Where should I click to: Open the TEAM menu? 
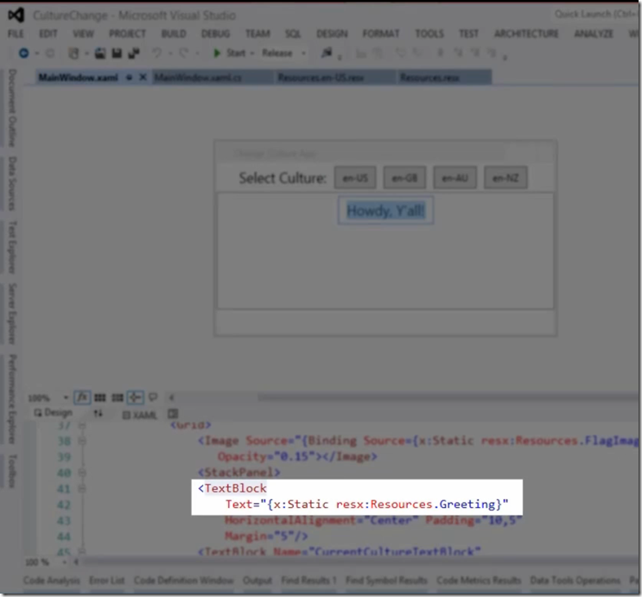258,34
